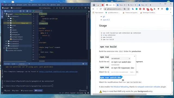Open the Window menu in PhpStorm
The width and height of the screenshot is (174, 98).
pos(53,5)
